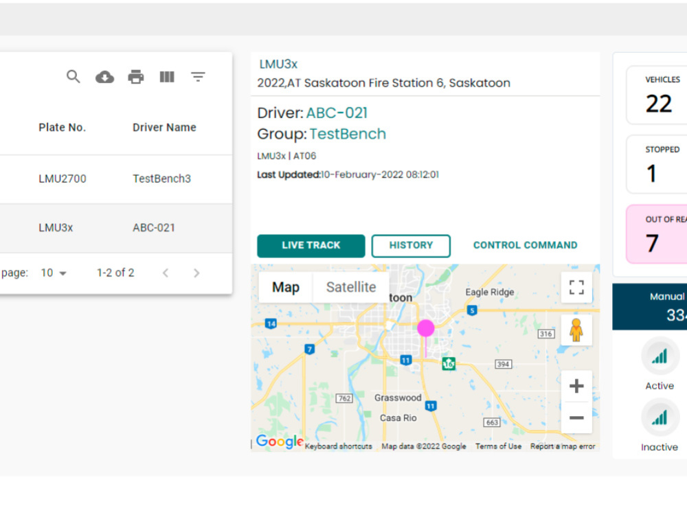Select ABC-021 cell in table
Image resolution: width=687 pixels, height=515 pixels.
[x=154, y=228]
